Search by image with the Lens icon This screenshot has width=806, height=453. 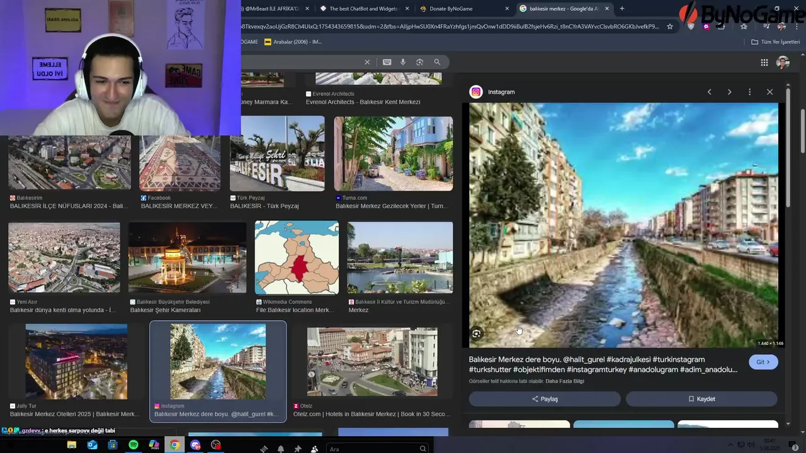click(420, 62)
